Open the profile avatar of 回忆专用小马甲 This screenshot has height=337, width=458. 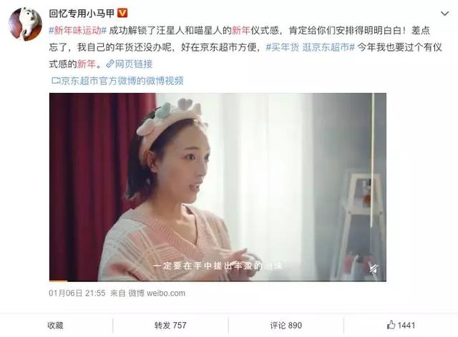[25, 24]
